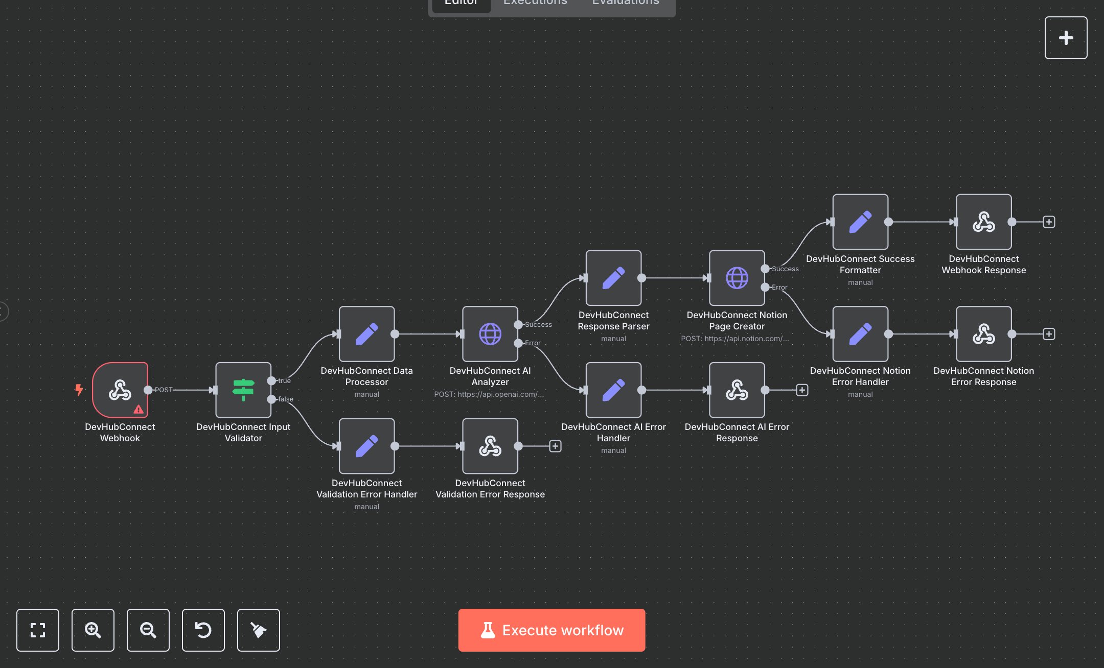
Task: Open the DevHubConnect Response Parser node
Action: tap(613, 279)
